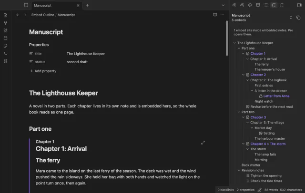Screen dimensions: 305x193
Task: Open the outline pane tab
Action: tap(266, 5)
